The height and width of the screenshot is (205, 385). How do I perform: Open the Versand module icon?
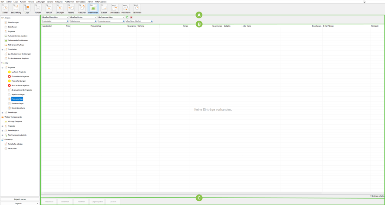(71, 9)
